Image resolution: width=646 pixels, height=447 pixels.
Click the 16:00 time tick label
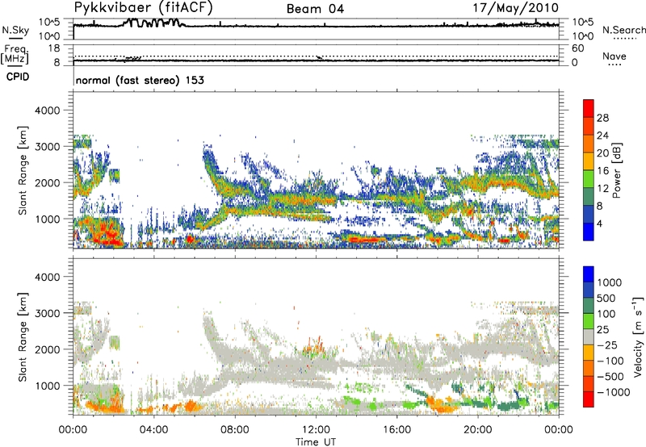396,430
